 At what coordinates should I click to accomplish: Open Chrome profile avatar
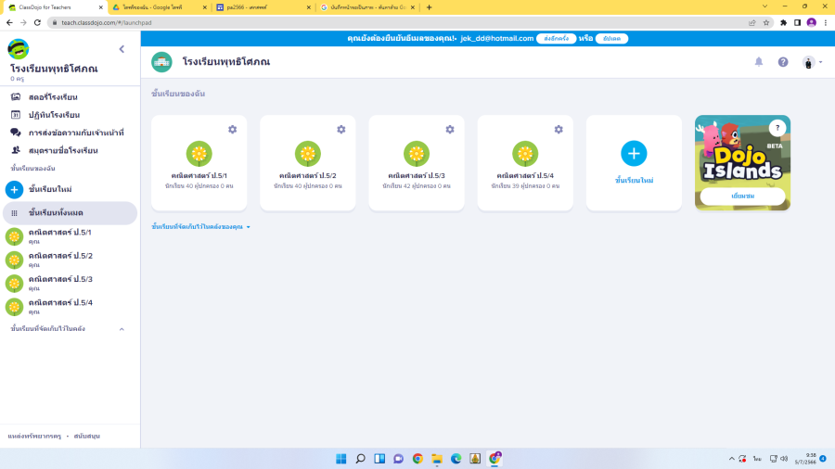coord(812,23)
